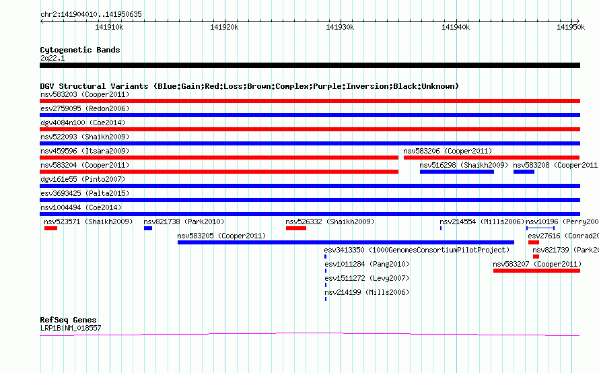Open the nsv516298 (Shaikh2009) label

pyautogui.click(x=464, y=165)
